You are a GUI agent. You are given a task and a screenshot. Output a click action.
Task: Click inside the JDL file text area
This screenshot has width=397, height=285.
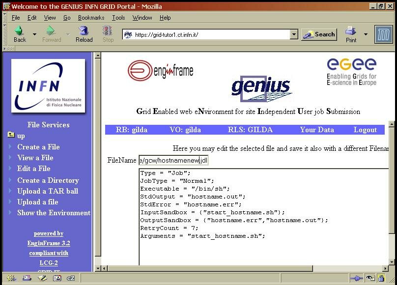click(264, 217)
